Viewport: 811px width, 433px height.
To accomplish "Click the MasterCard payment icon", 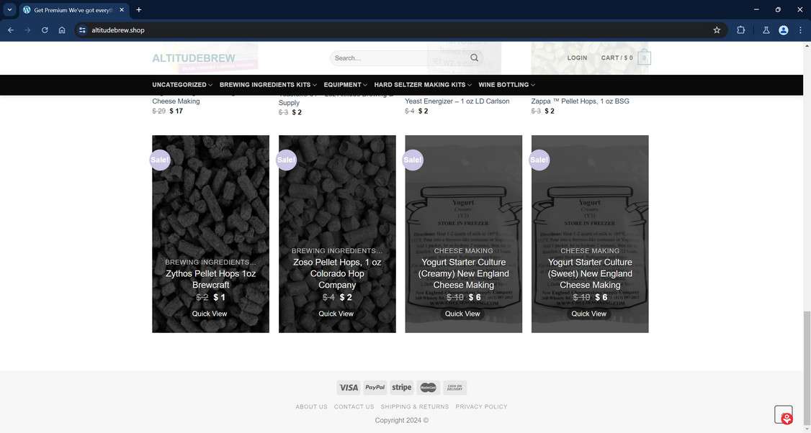I will [429, 388].
